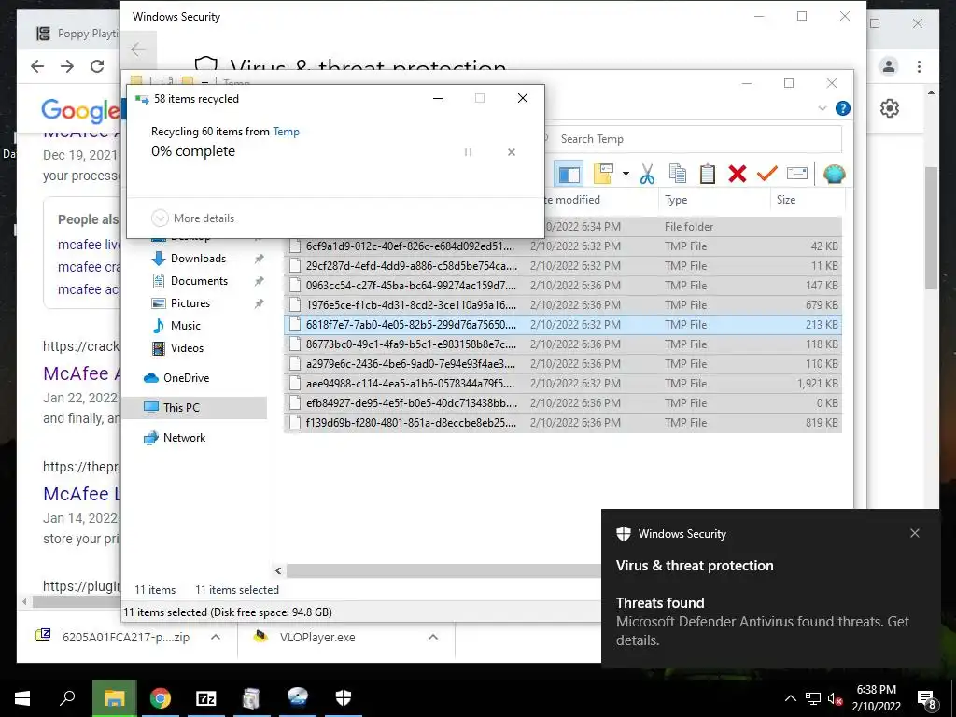The width and height of the screenshot is (956, 717).
Task: Select file 29cf287d-4efd-4dd9-a886
Action: pos(563,266)
